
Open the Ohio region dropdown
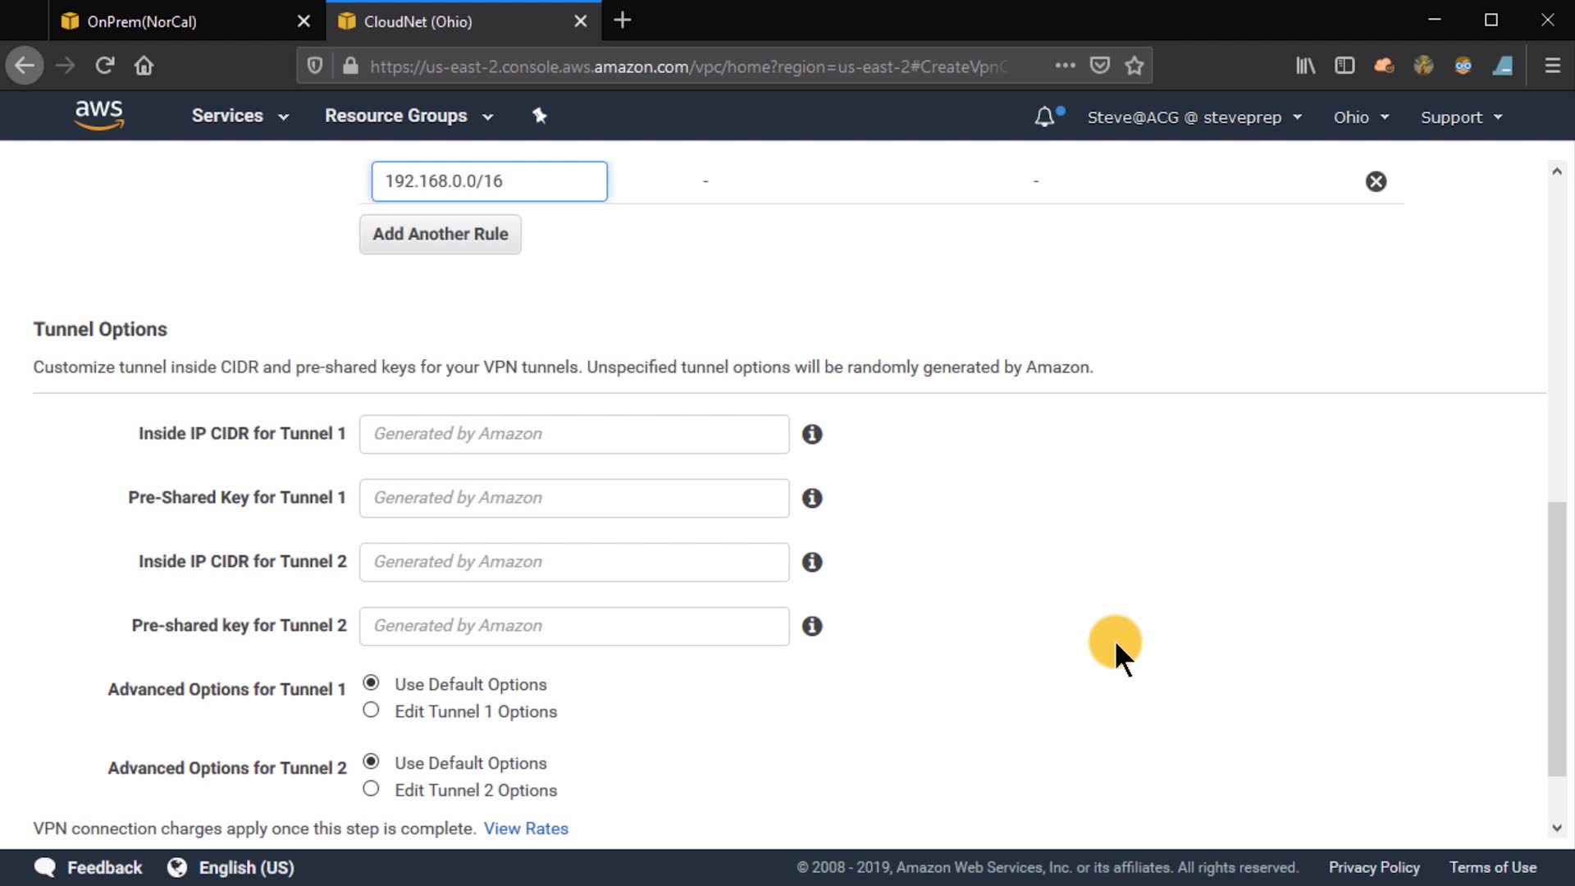pos(1361,117)
